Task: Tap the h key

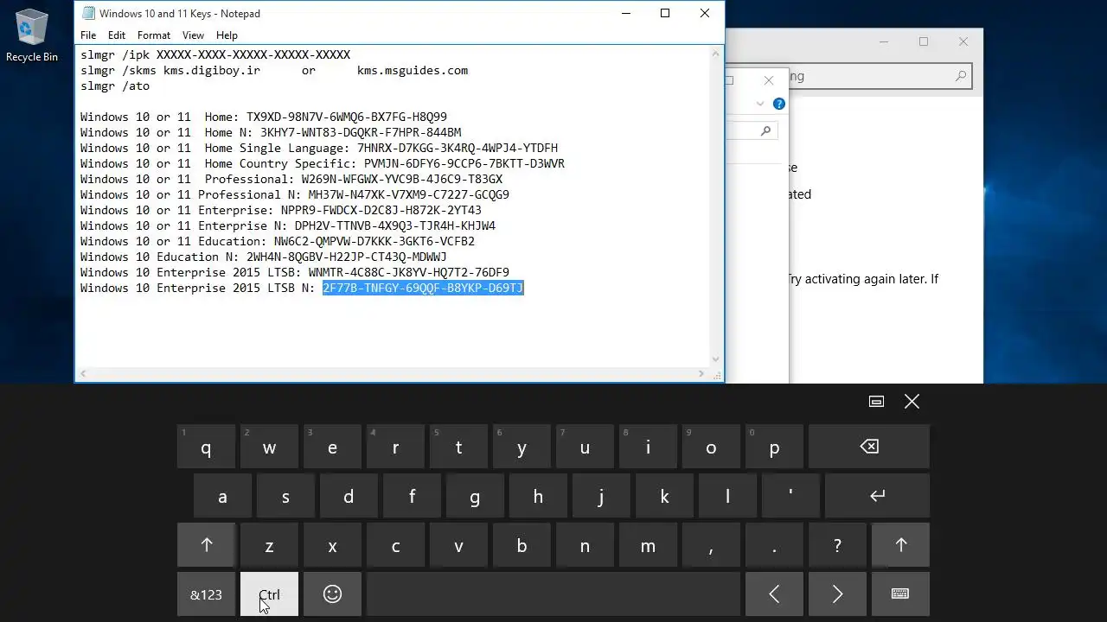Action: pyautogui.click(x=538, y=496)
